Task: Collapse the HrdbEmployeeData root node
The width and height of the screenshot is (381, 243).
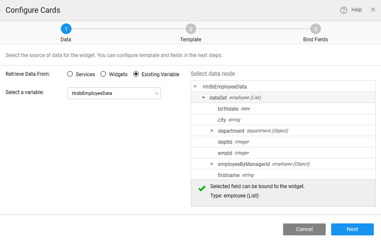Action: pos(195,87)
